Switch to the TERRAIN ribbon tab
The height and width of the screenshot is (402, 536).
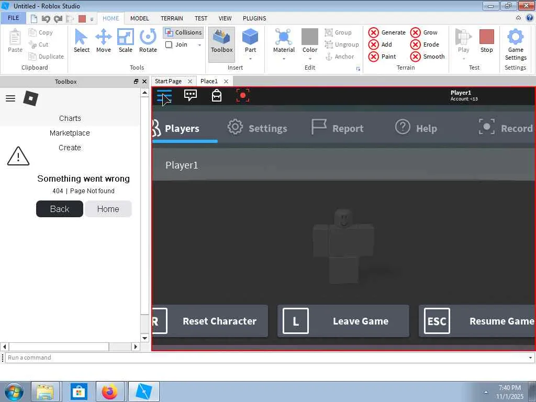172,18
